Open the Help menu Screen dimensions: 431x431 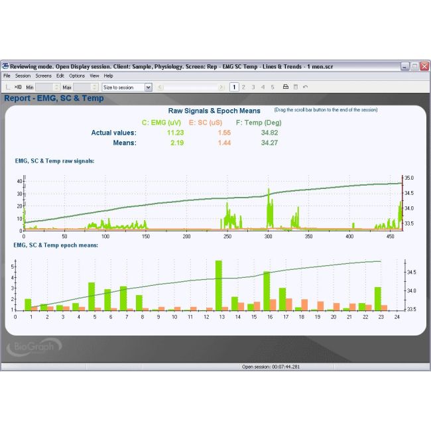(x=108, y=76)
